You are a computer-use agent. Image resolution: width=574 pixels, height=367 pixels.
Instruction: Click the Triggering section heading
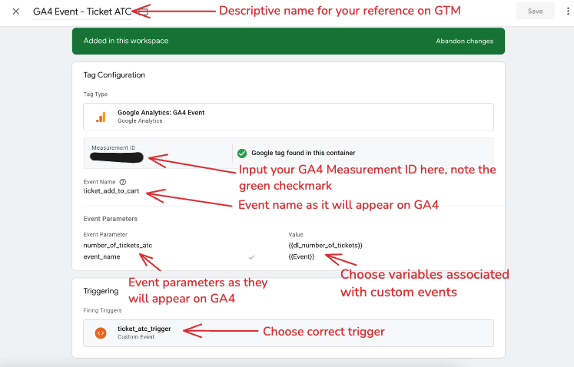tap(101, 291)
